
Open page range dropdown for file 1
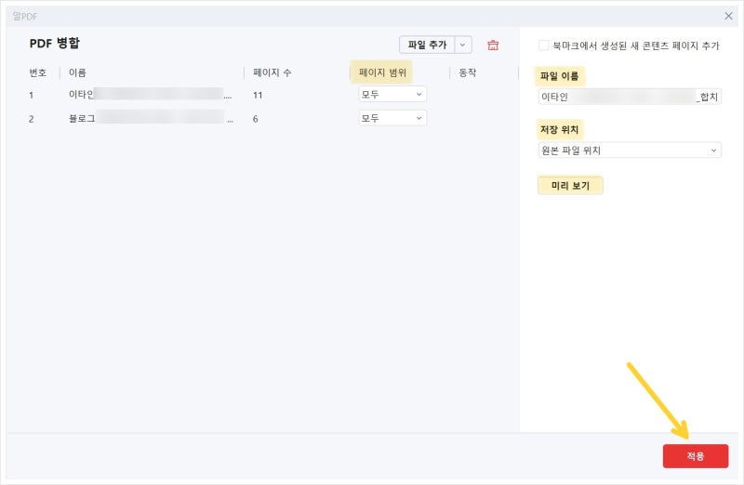(392, 94)
